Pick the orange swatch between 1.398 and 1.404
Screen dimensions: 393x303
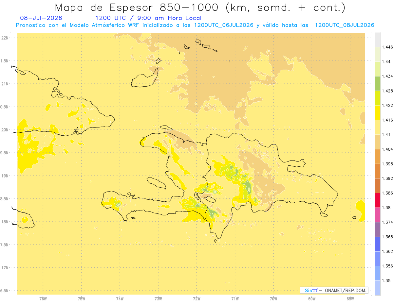tap(378, 156)
